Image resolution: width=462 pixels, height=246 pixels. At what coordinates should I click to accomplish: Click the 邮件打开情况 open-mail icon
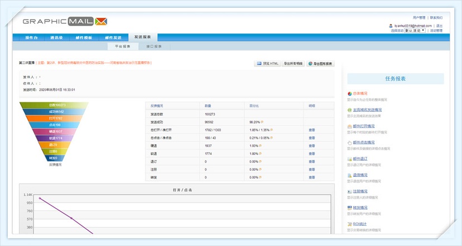click(x=349, y=126)
